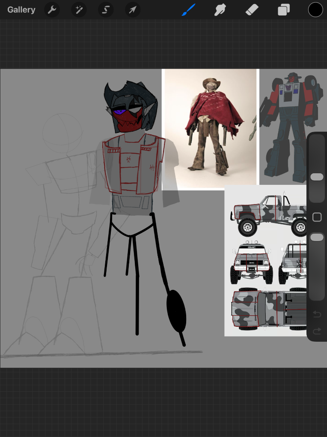Redo with the sidebar arrow

click(x=317, y=331)
